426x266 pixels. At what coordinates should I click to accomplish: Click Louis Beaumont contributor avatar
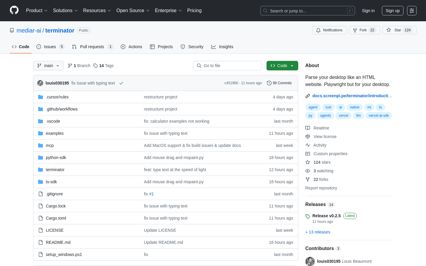310,261
